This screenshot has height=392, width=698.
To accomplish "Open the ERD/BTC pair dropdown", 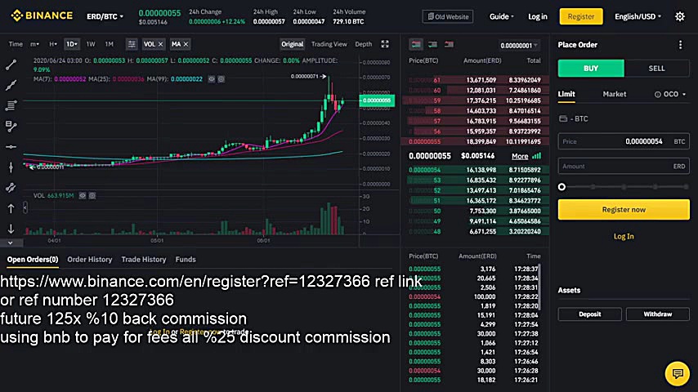I will (105, 16).
